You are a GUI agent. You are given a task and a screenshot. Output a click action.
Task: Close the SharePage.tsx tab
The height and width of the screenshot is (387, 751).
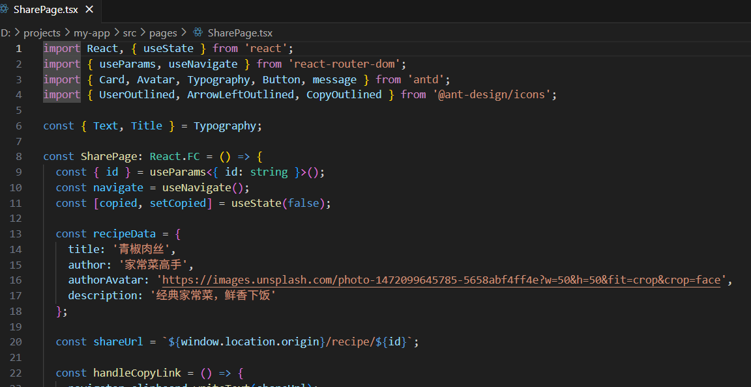pos(89,9)
